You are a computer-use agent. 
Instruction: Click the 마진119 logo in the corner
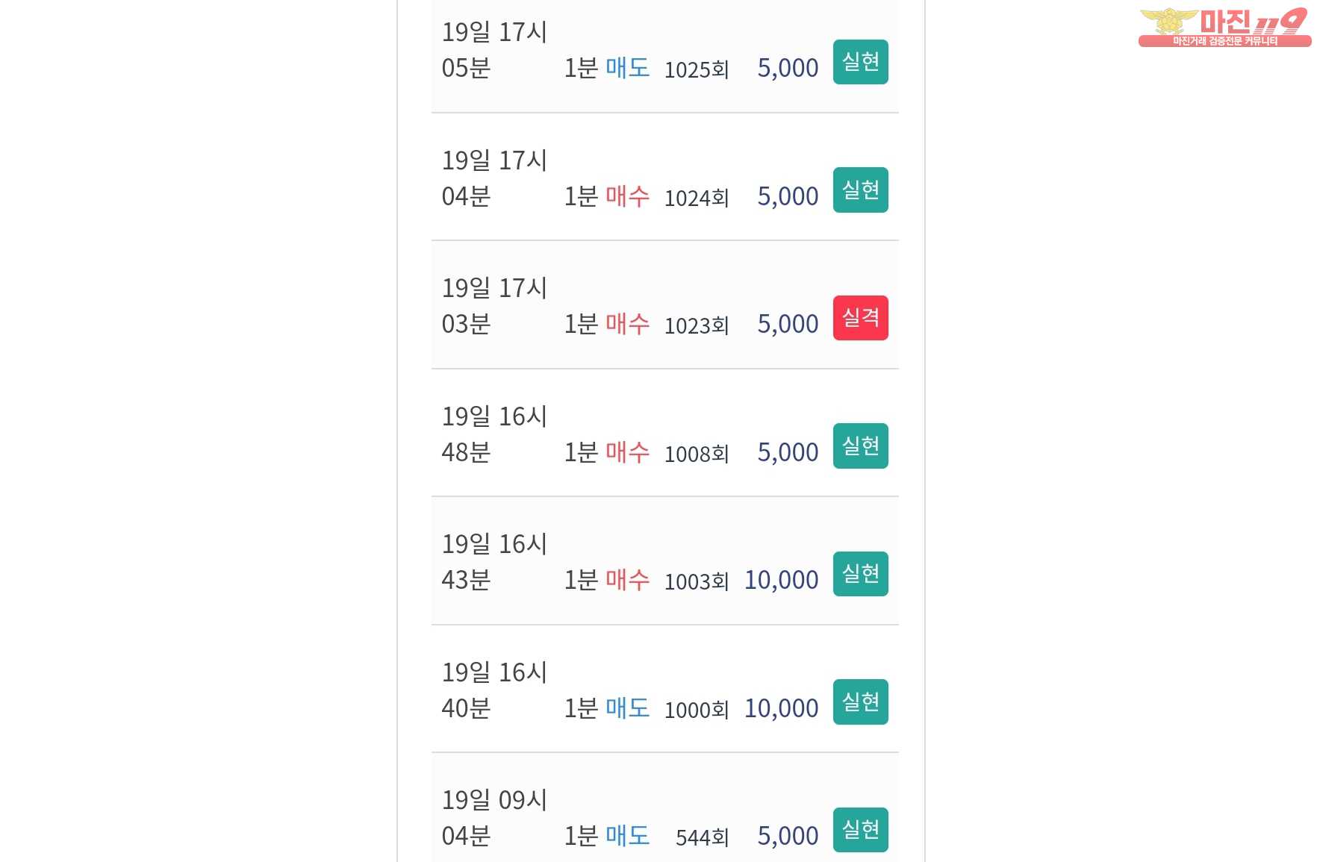coord(1224,28)
